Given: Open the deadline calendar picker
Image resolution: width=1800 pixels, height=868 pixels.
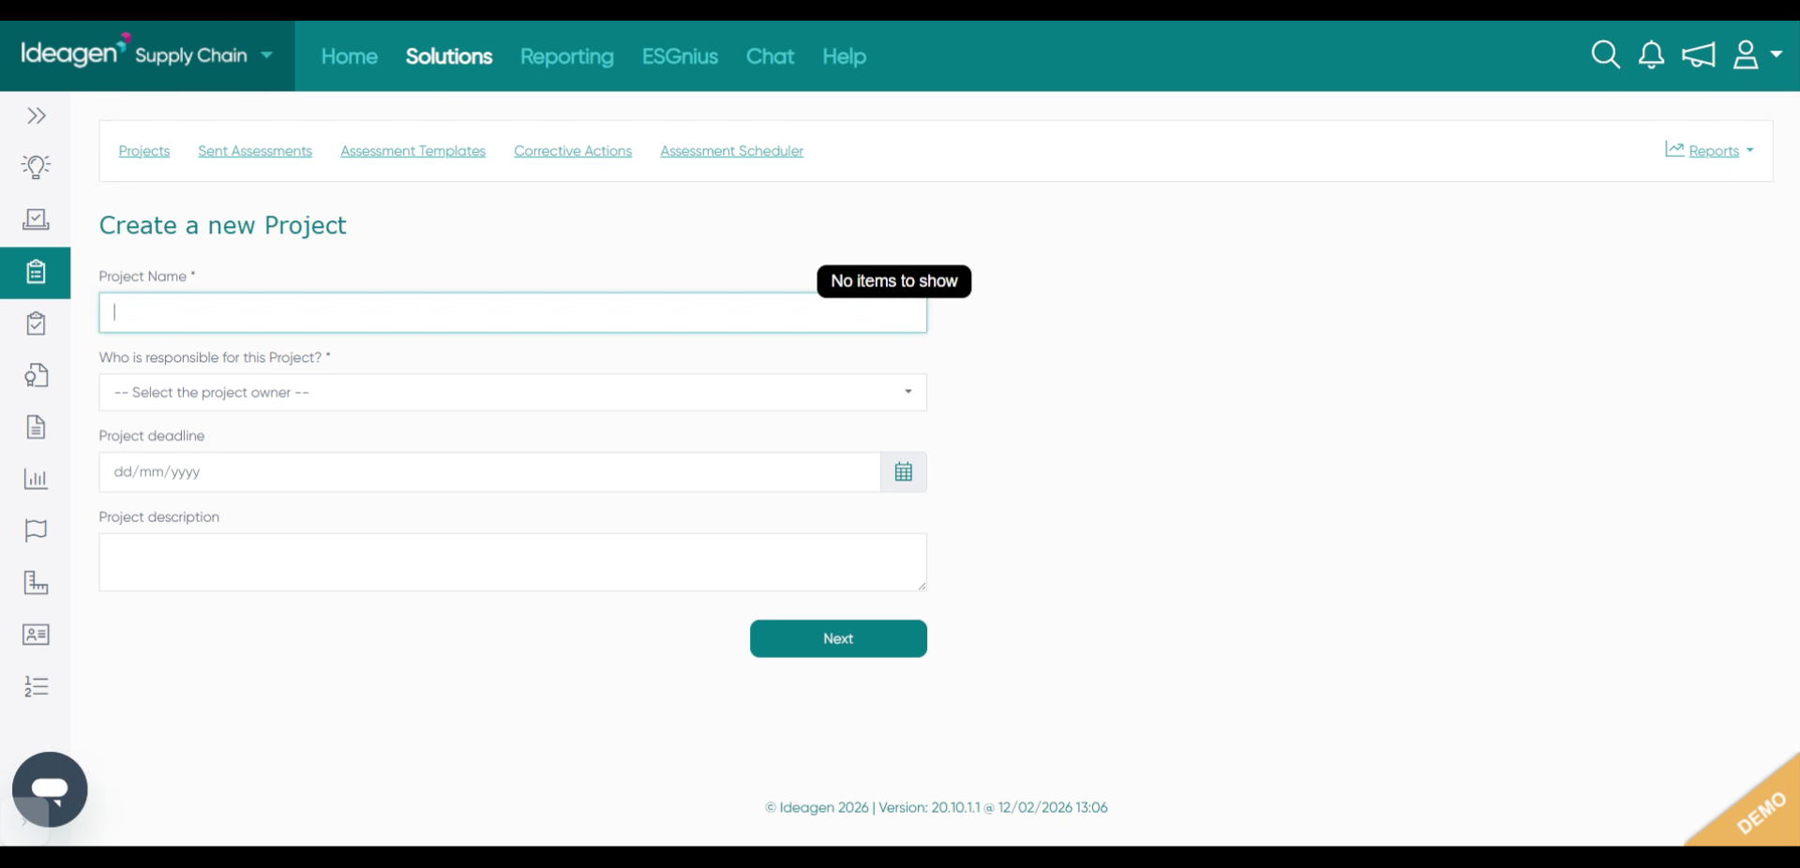Looking at the screenshot, I should 904,472.
